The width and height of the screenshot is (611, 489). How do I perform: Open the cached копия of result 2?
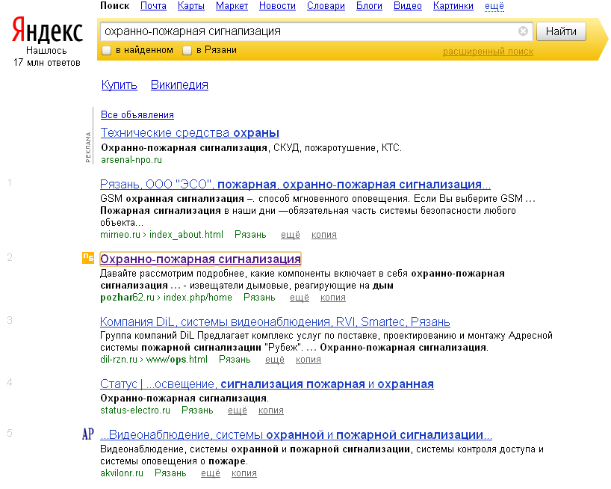(x=333, y=297)
